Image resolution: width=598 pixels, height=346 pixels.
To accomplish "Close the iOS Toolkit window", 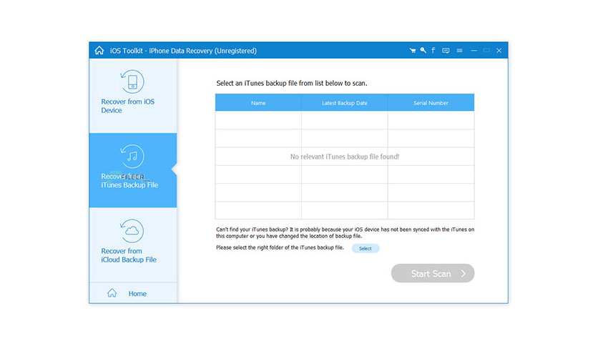I will 499,50.
